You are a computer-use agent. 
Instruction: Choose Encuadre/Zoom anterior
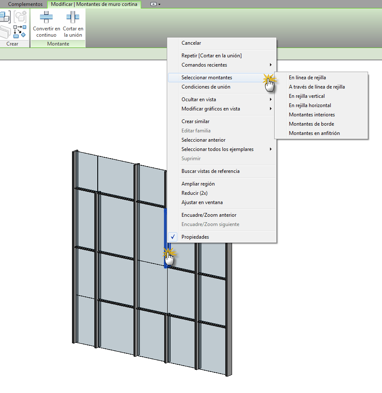(222, 215)
